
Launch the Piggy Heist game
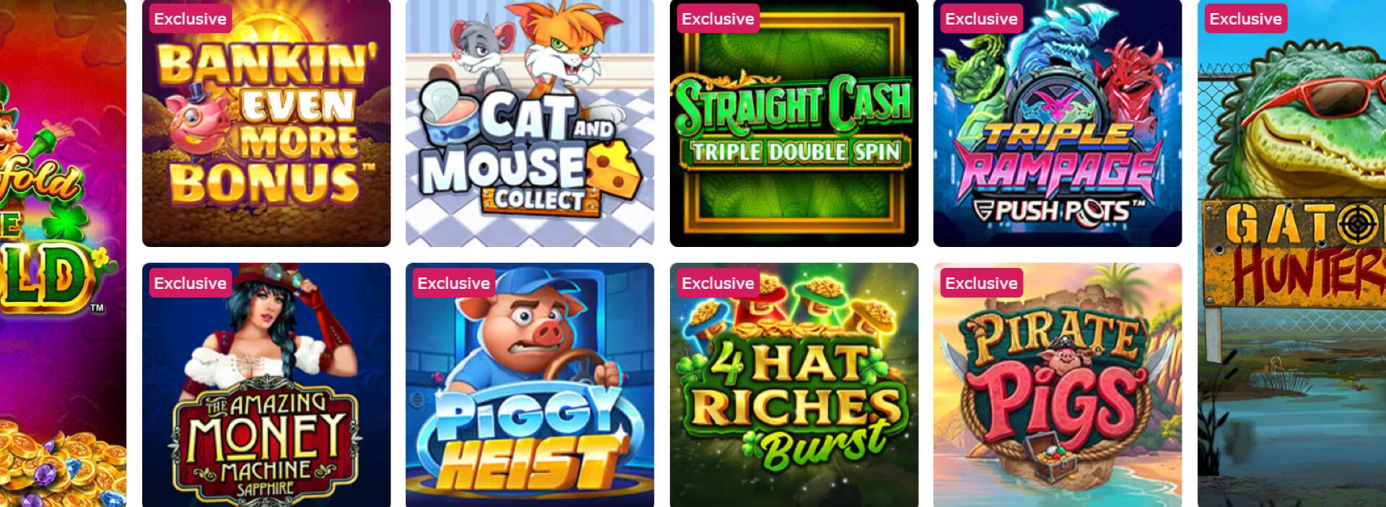[x=530, y=385]
